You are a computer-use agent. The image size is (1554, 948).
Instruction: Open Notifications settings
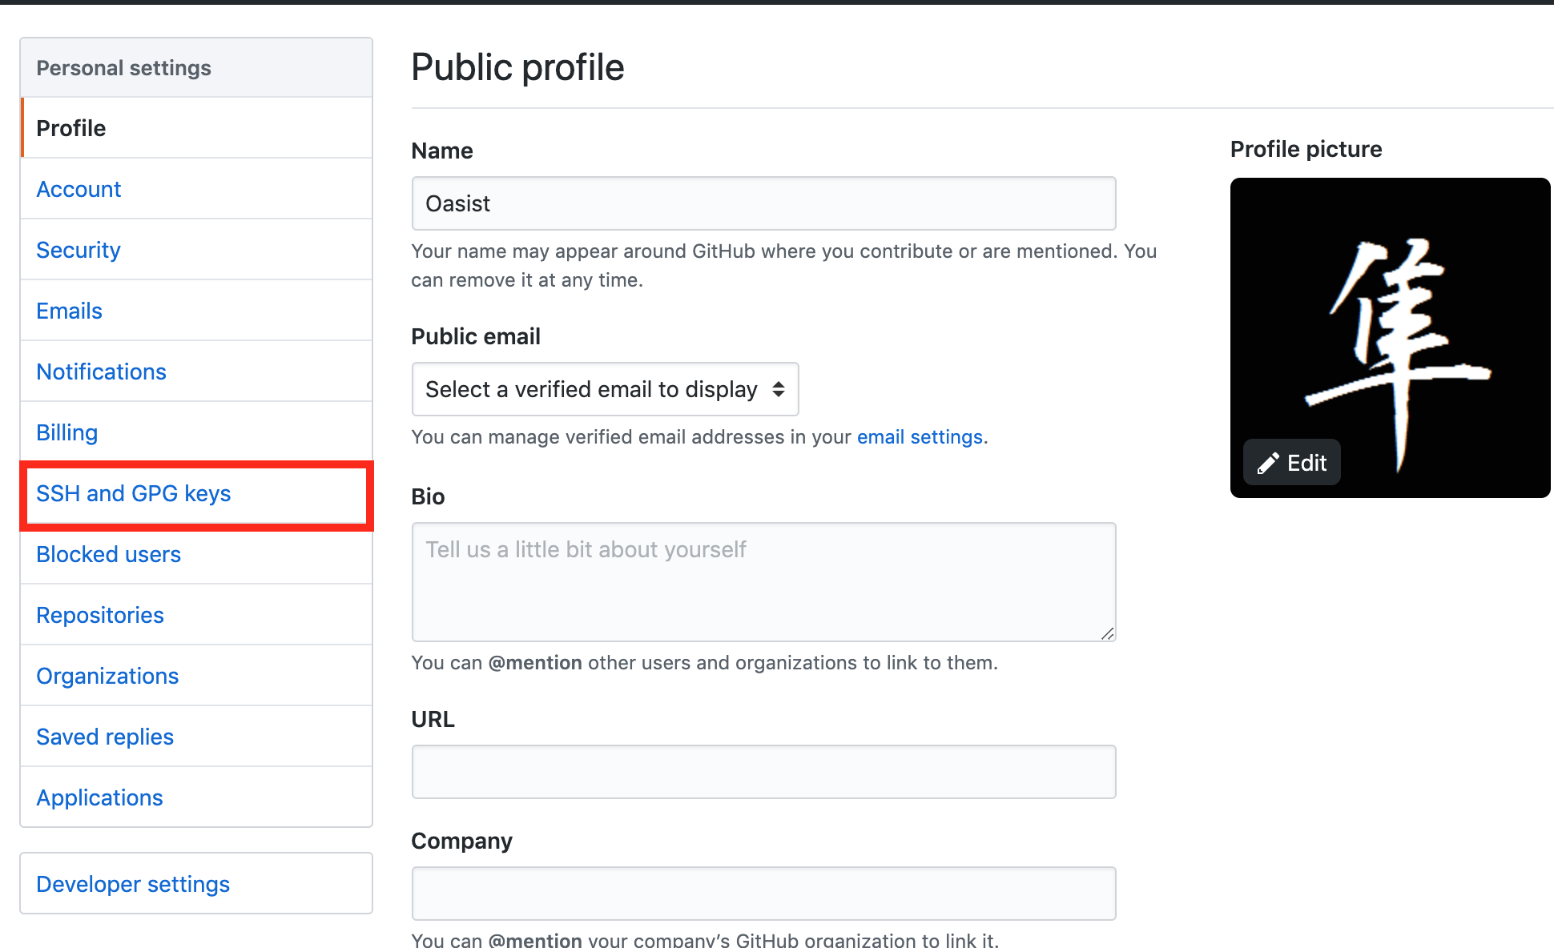pos(101,372)
